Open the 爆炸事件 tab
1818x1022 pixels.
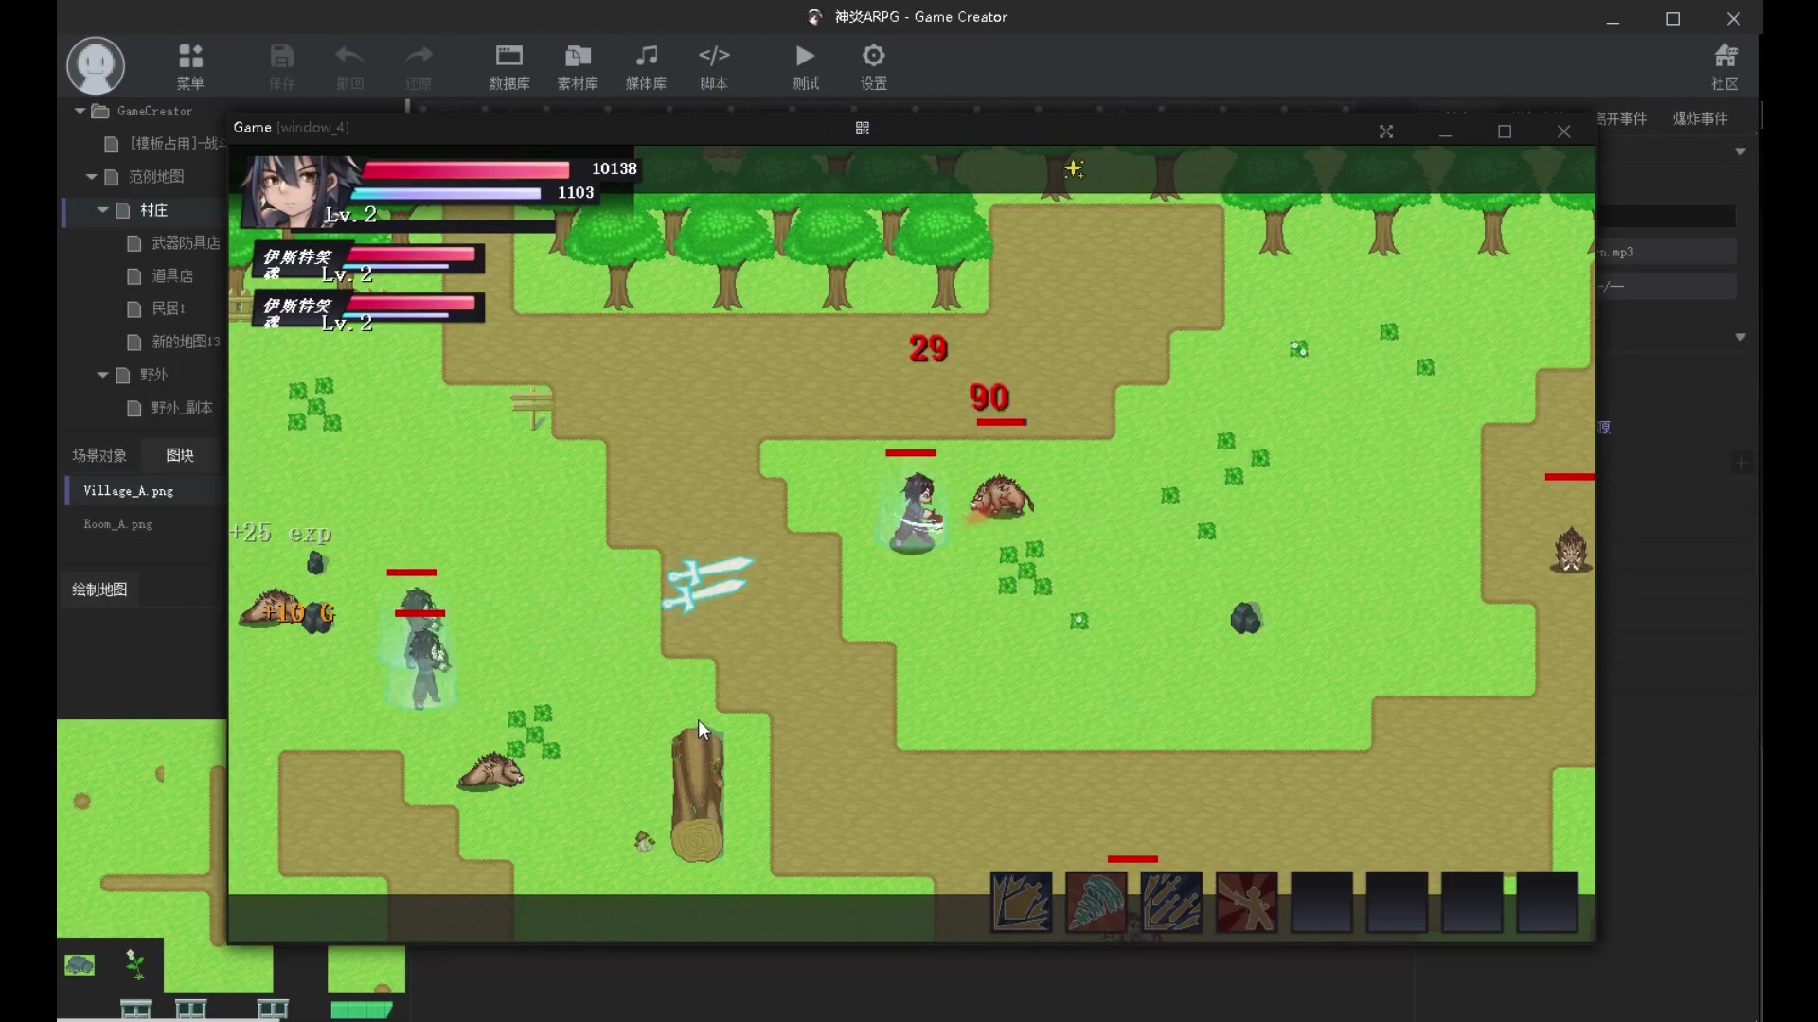[x=1700, y=118]
